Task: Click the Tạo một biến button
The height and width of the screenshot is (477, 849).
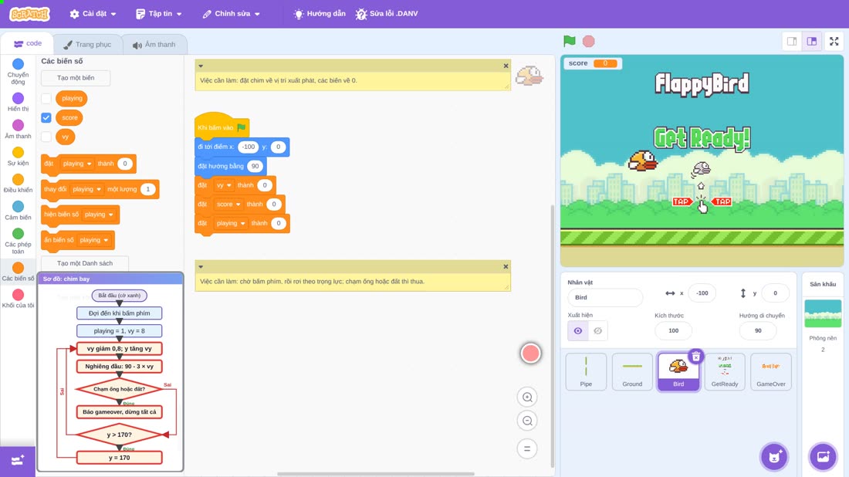Action: click(x=76, y=78)
